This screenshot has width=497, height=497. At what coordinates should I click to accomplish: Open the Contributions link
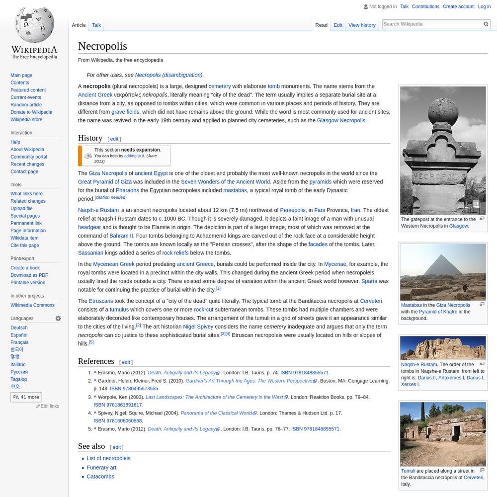point(425,6)
